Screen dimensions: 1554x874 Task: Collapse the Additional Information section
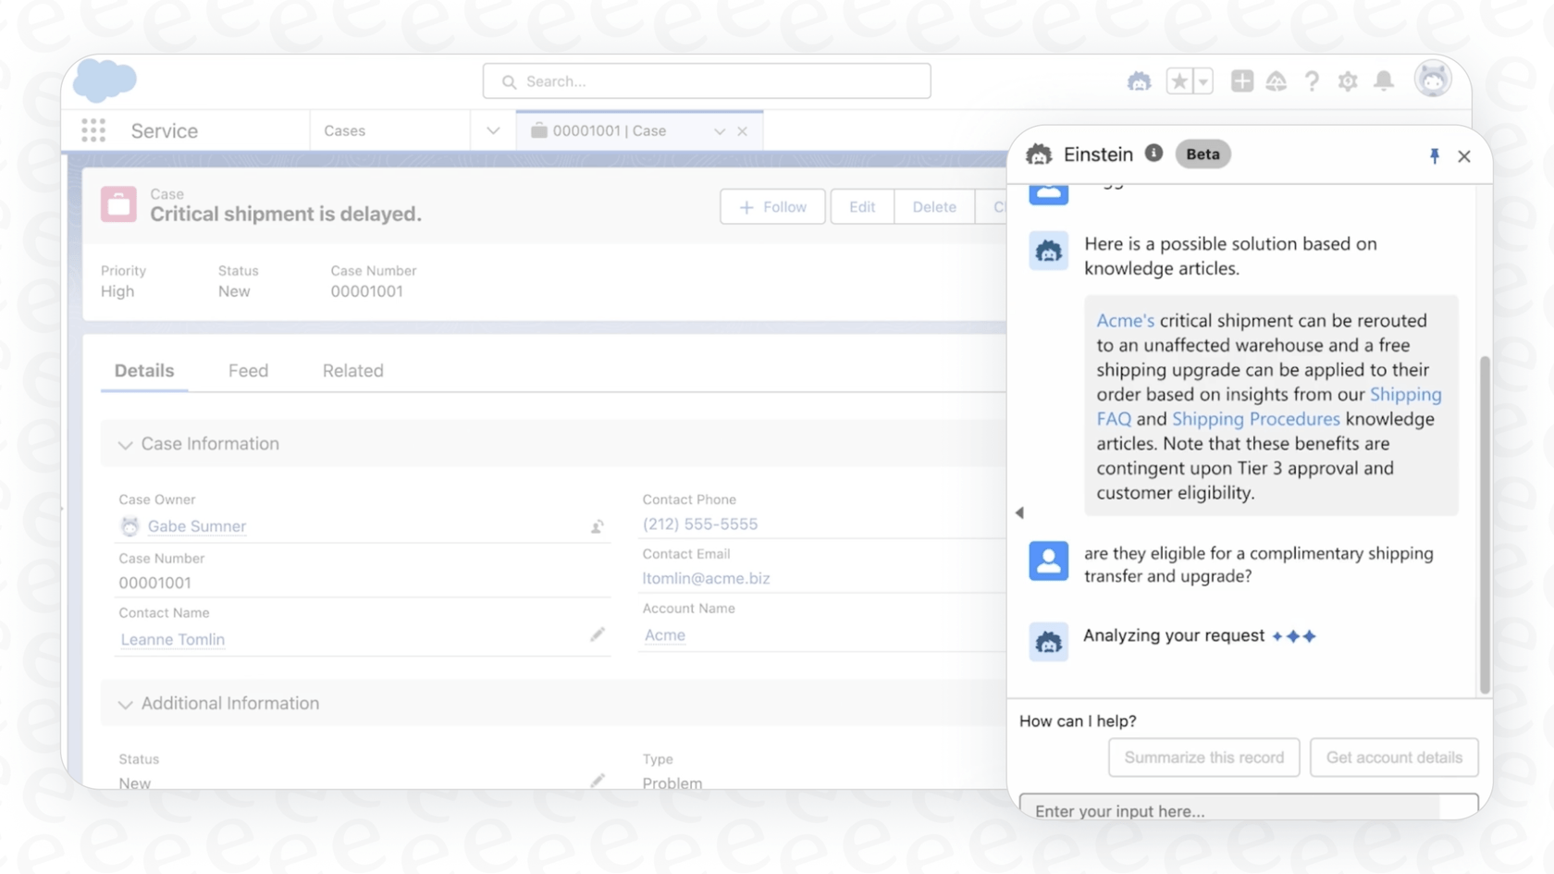click(126, 704)
